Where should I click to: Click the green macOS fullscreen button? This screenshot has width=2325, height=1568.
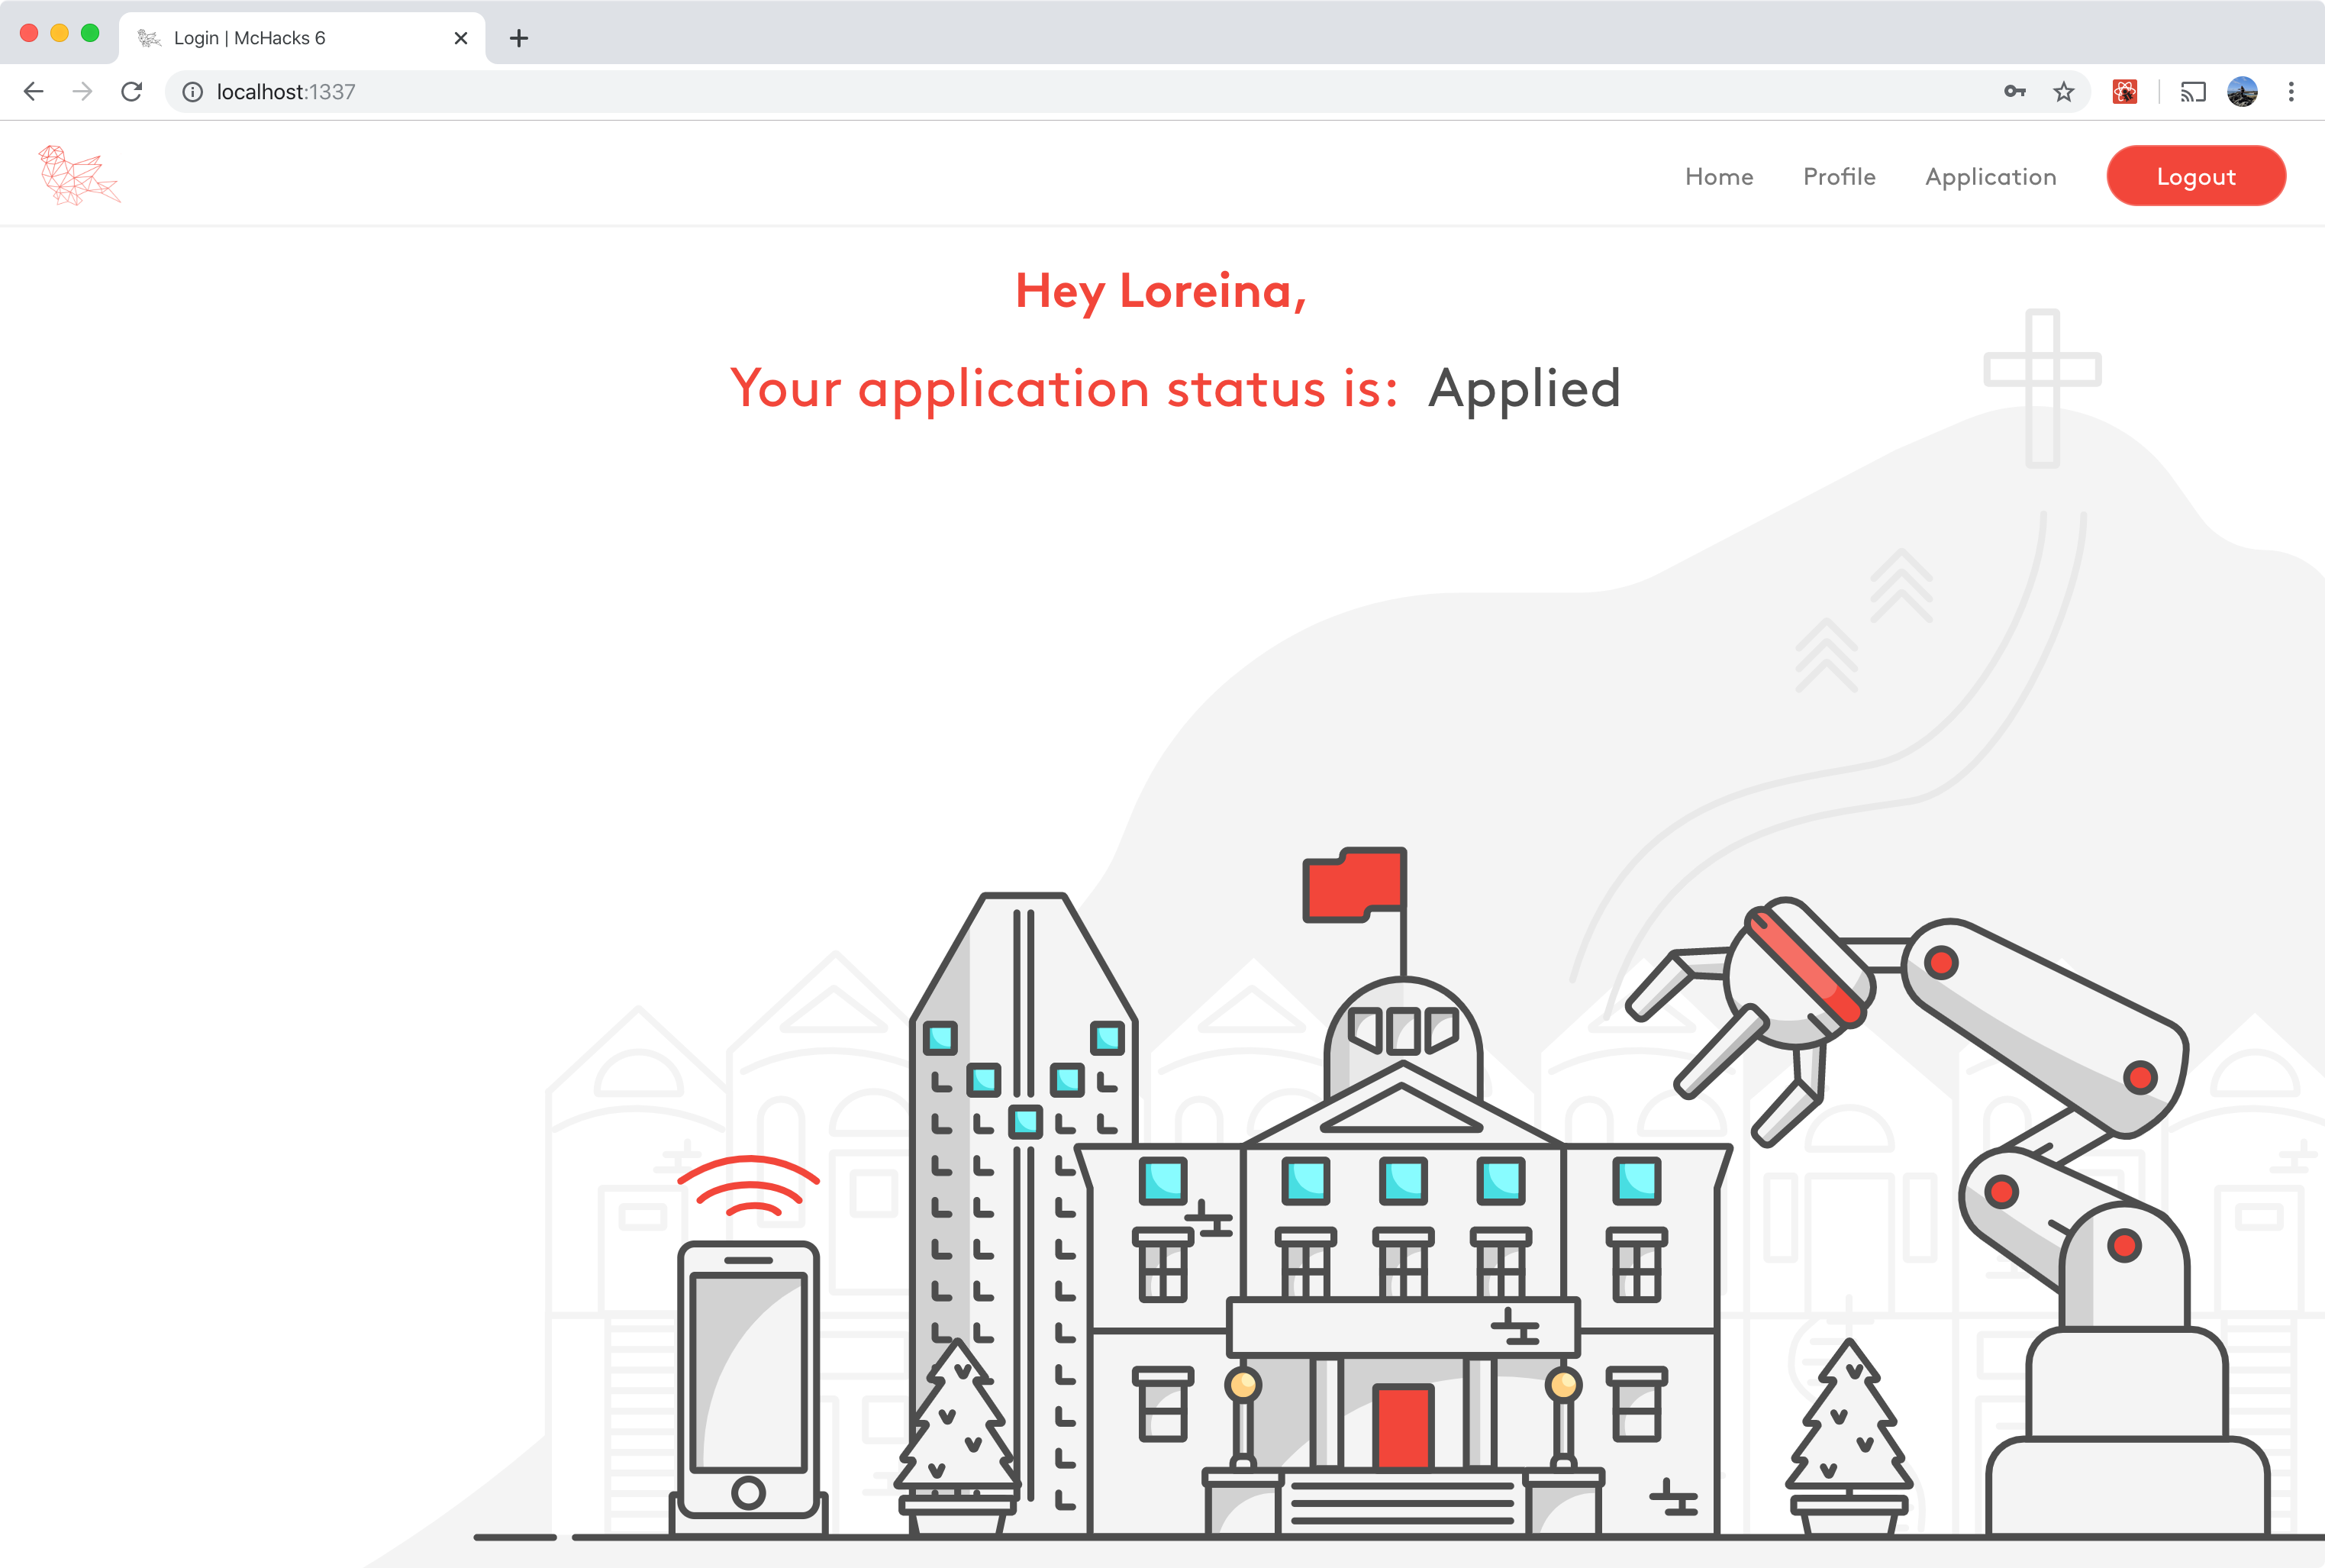point(90,33)
